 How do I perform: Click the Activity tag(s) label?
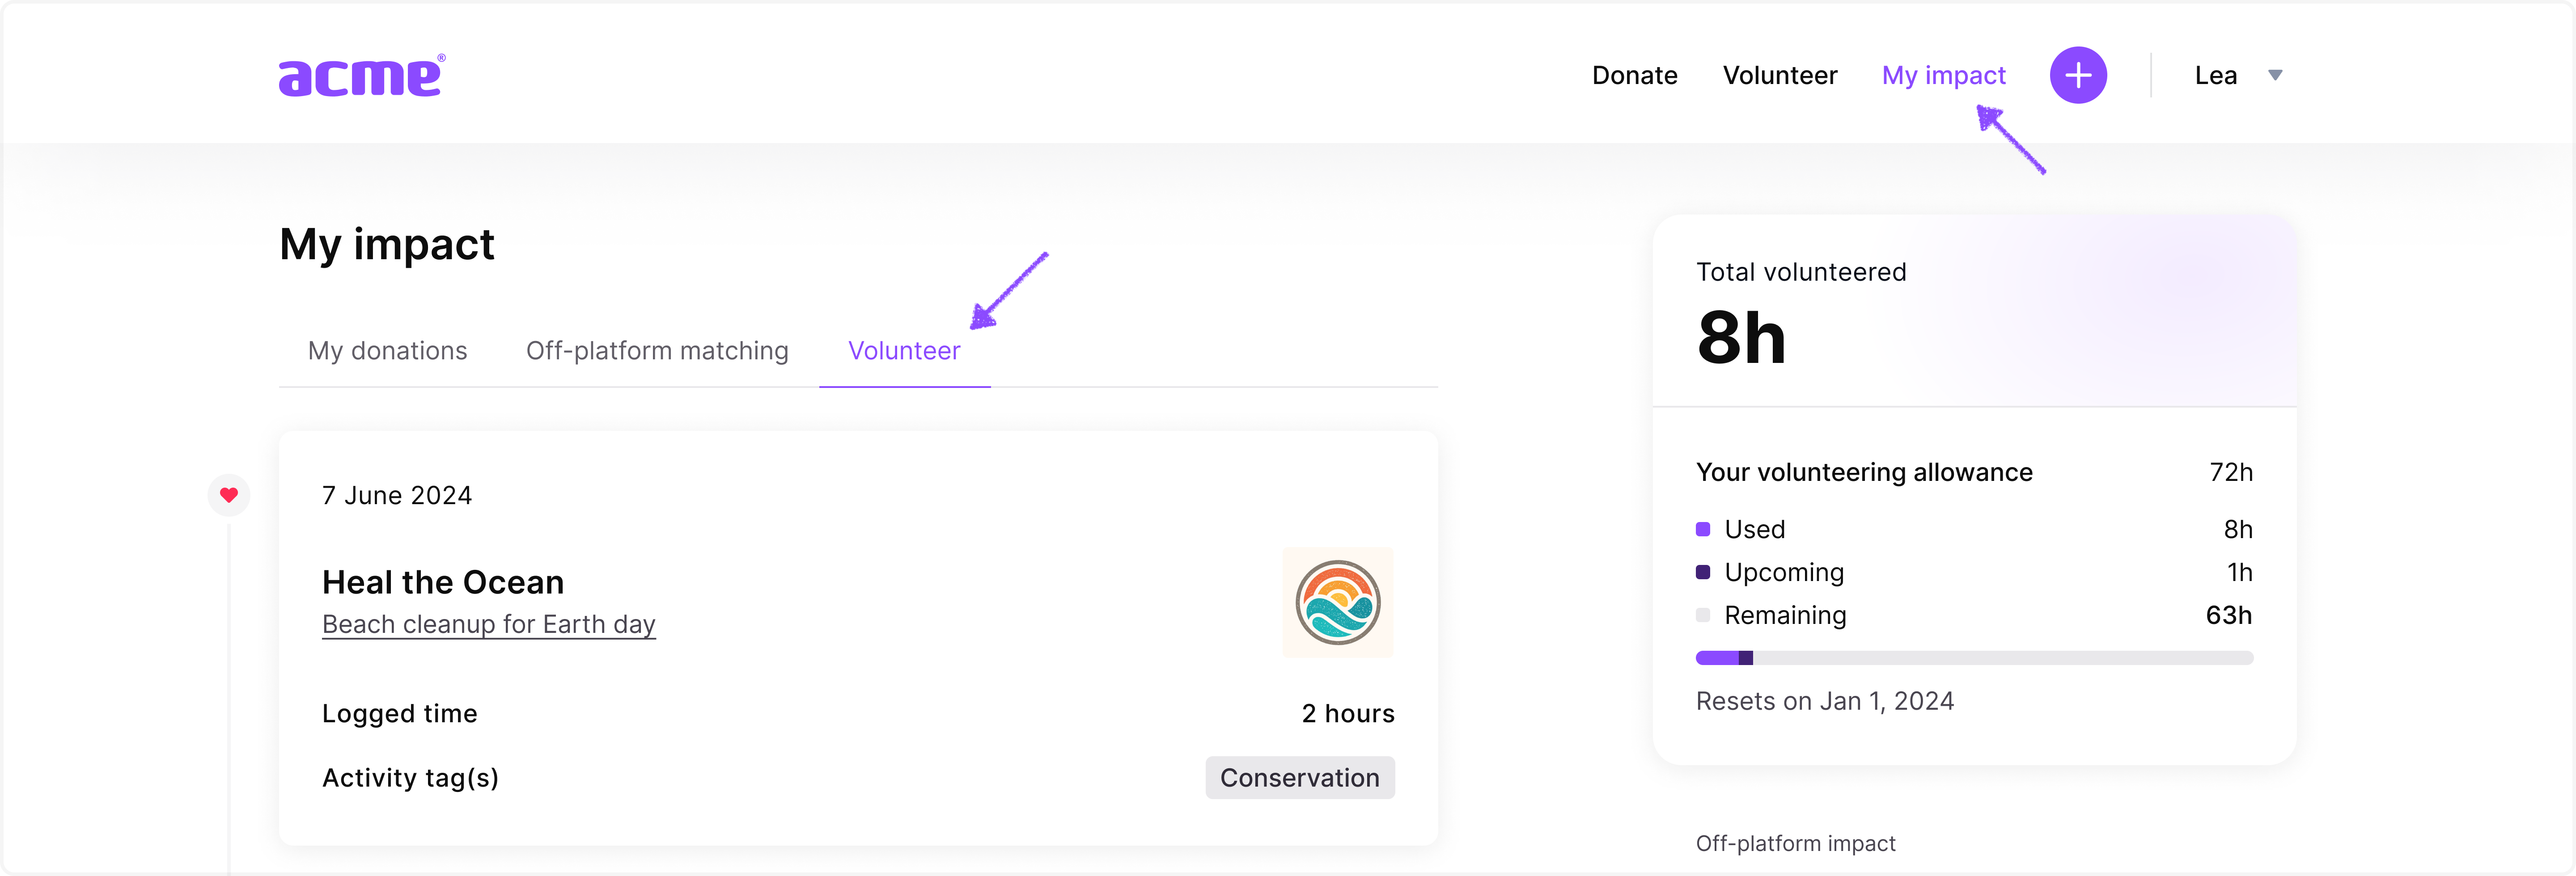point(410,778)
